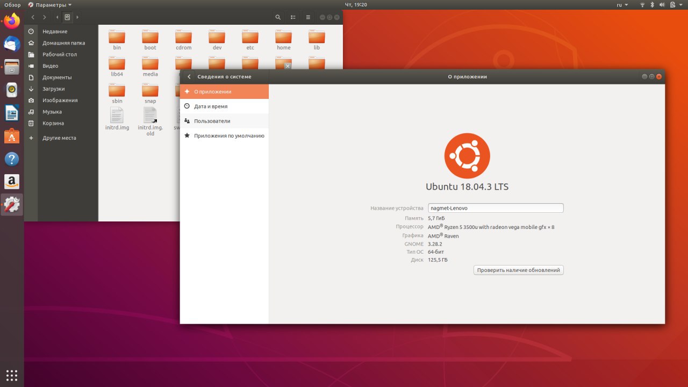Image resolution: width=688 pixels, height=387 pixels.
Task: Click the battery icon in top bar
Action: click(672, 4)
